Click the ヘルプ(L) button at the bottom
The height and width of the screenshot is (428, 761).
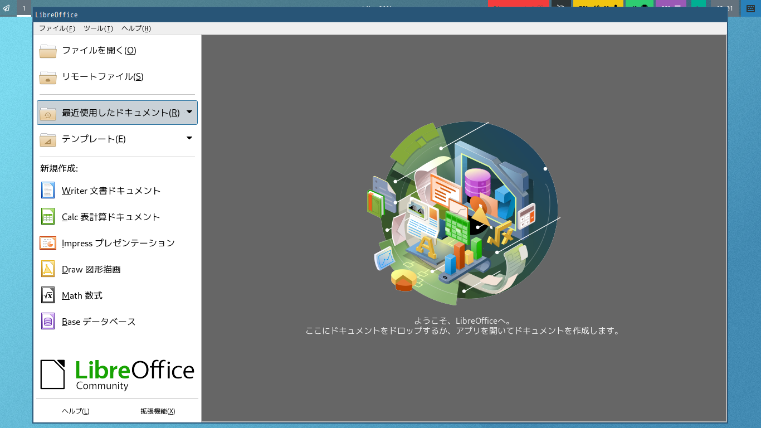click(76, 411)
